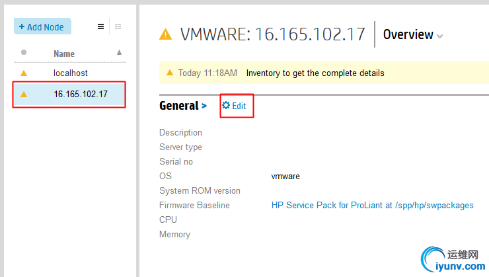Click the Overview dropdown chevron arrow

coord(440,36)
